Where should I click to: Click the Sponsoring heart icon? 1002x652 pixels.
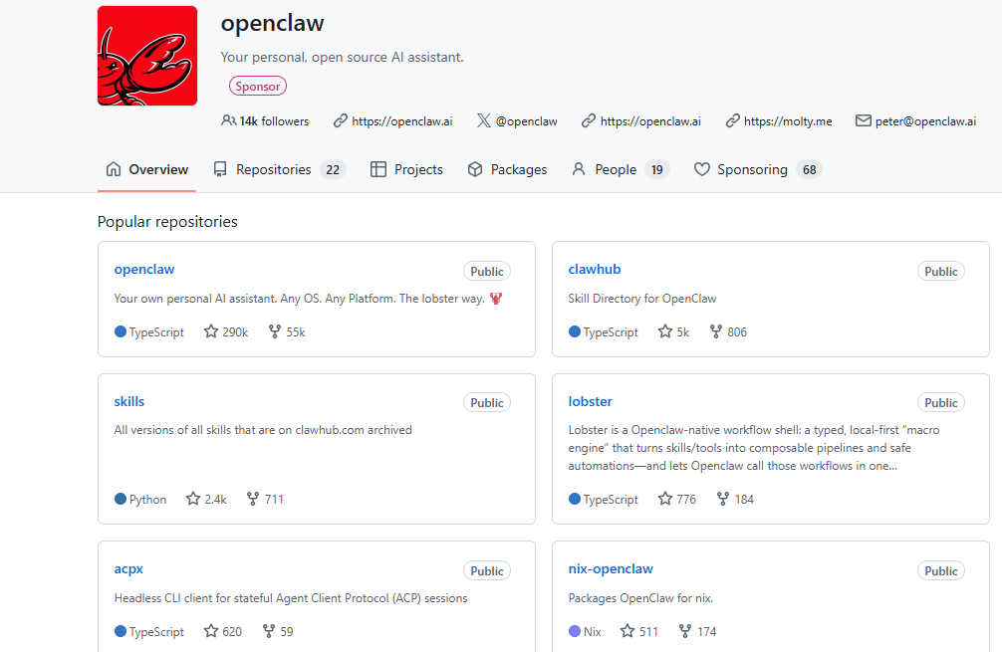point(702,169)
